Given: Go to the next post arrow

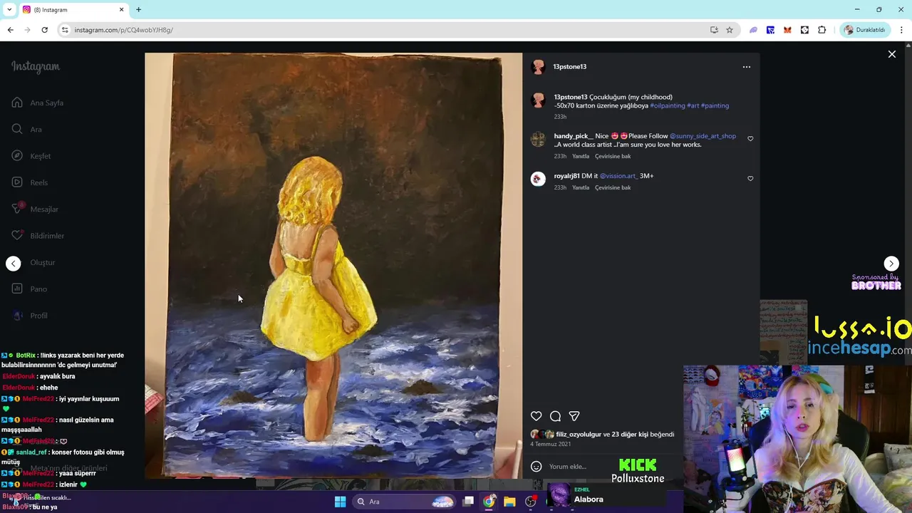Looking at the screenshot, I should tap(891, 264).
